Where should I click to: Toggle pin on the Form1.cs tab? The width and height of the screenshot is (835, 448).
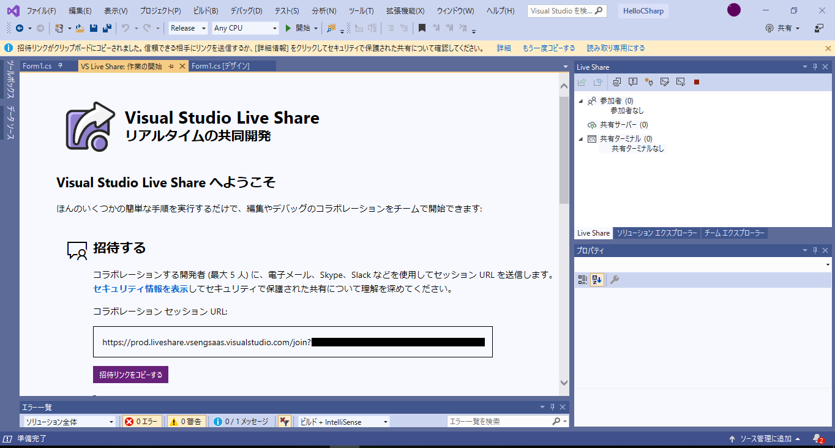60,66
